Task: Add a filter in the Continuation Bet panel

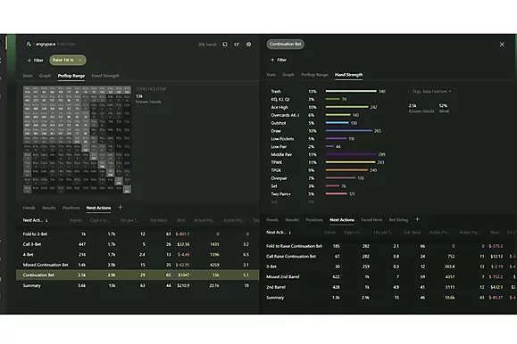Action: click(x=279, y=60)
